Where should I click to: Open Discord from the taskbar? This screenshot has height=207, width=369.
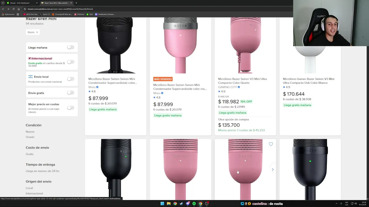click(188, 204)
